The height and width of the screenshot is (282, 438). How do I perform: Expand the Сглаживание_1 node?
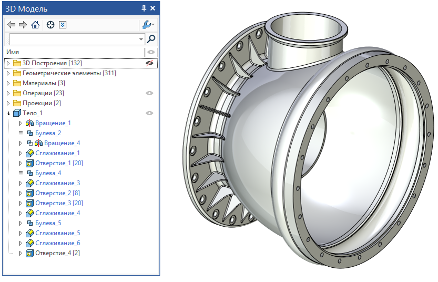coord(21,153)
